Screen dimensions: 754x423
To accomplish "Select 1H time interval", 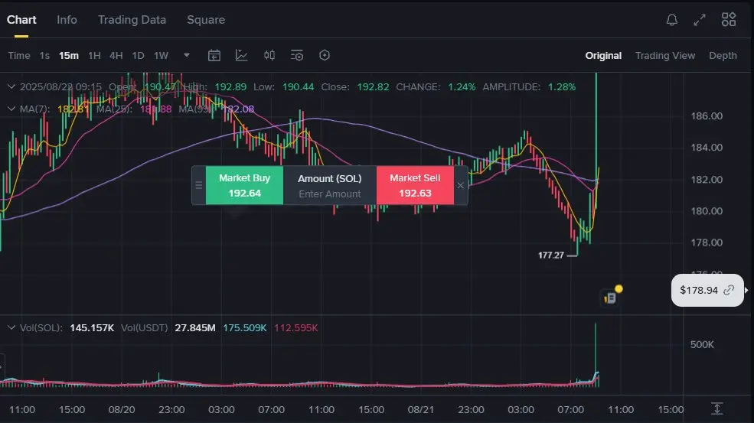I will (x=94, y=55).
